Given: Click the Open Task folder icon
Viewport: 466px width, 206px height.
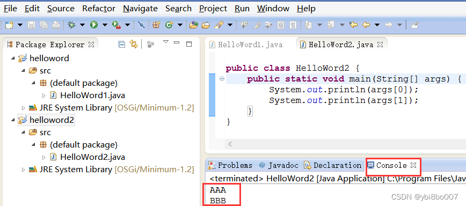Looking at the screenshot, I should pyautogui.click(x=206, y=25).
